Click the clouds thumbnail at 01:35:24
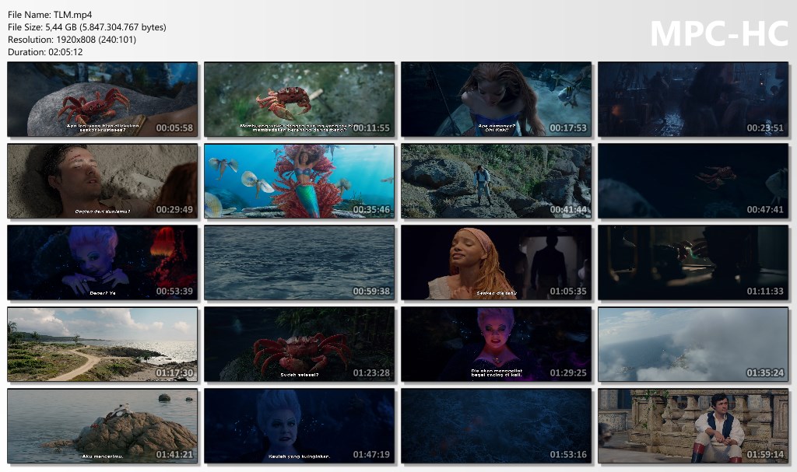This screenshot has height=472, width=797. point(693,344)
